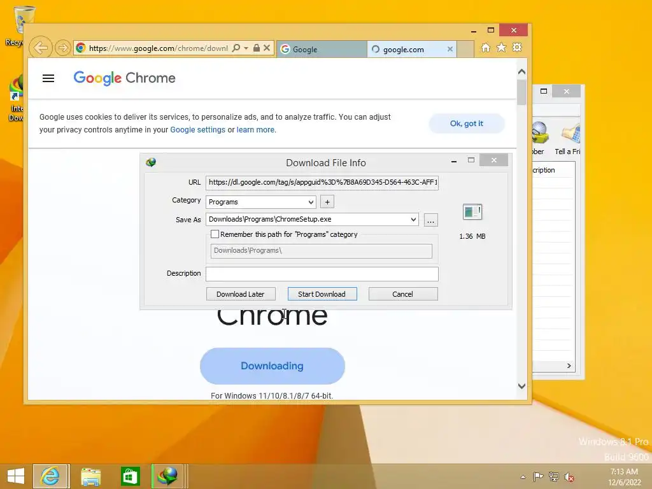Minimize the Download File Info dialog
Screen dimensions: 652x489
[x=454, y=160]
